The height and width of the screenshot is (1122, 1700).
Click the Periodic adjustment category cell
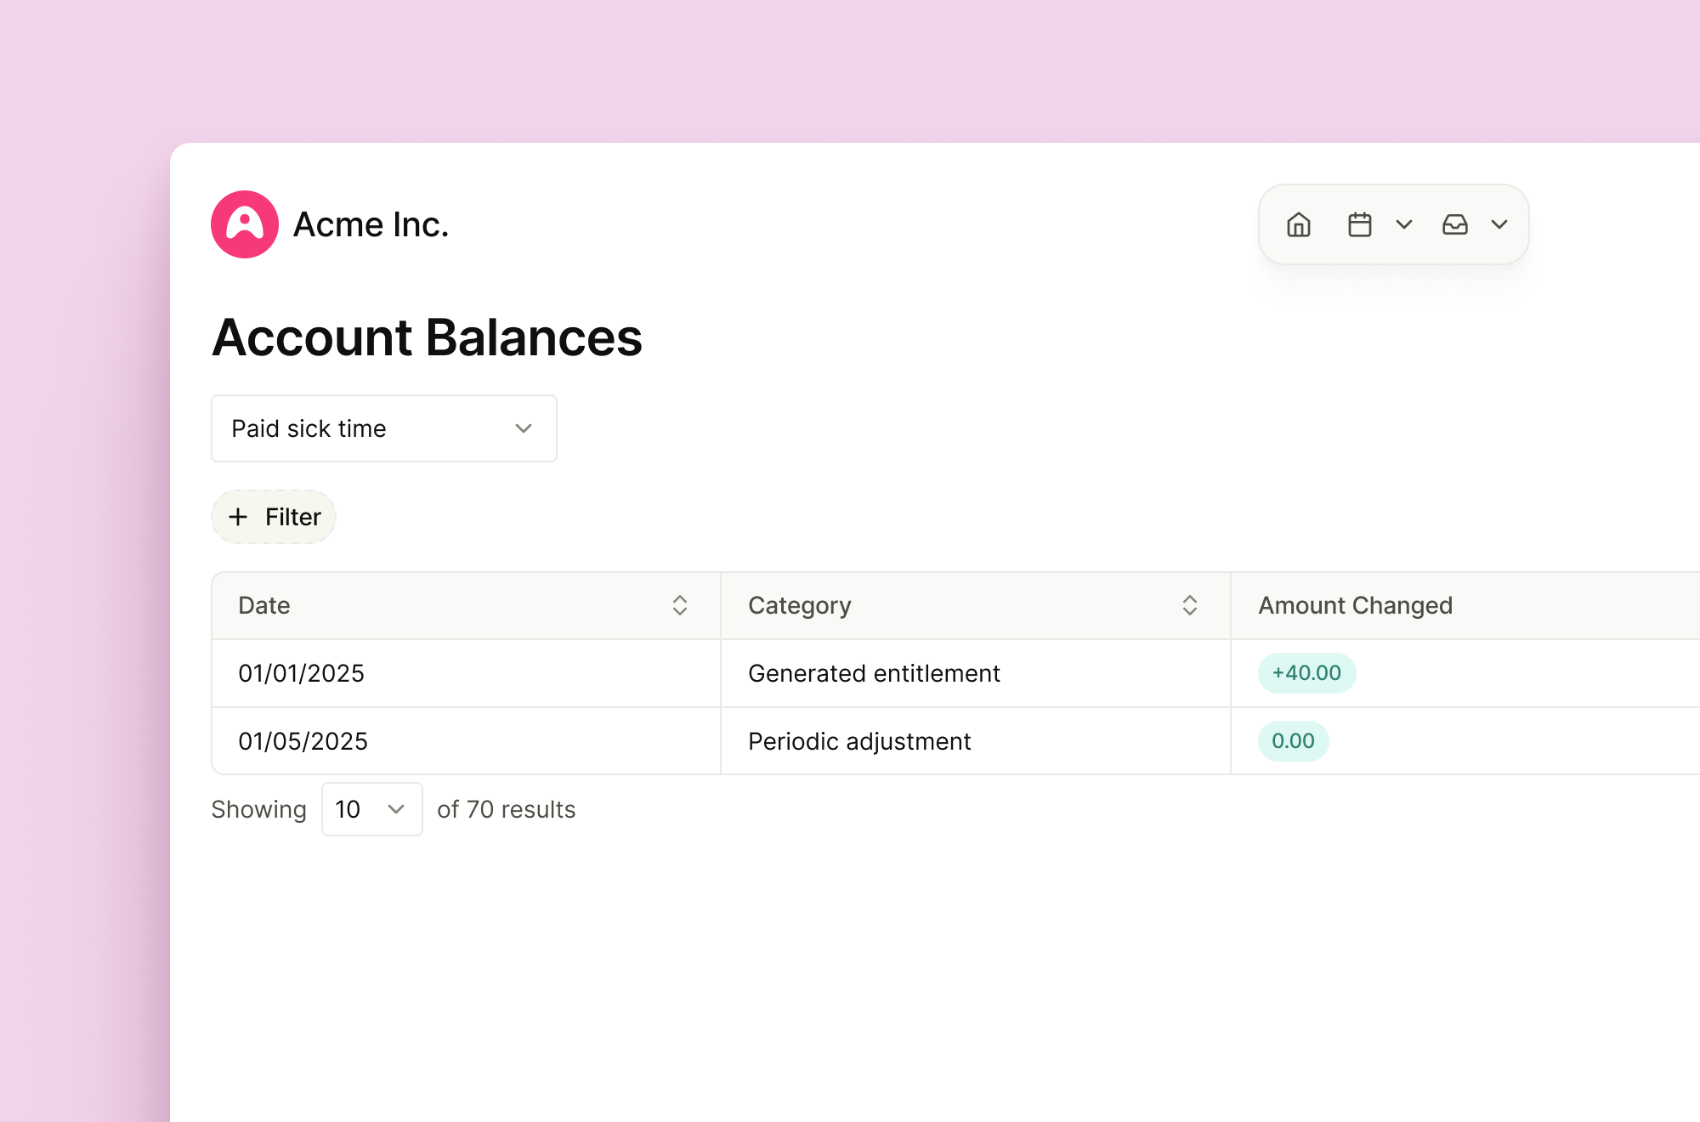(858, 741)
